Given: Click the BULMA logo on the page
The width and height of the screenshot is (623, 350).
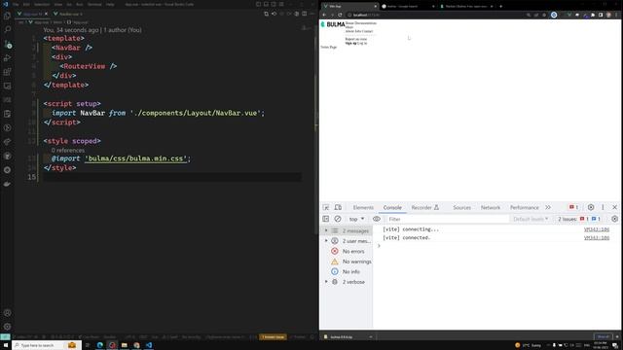Looking at the screenshot, I should coord(333,24).
